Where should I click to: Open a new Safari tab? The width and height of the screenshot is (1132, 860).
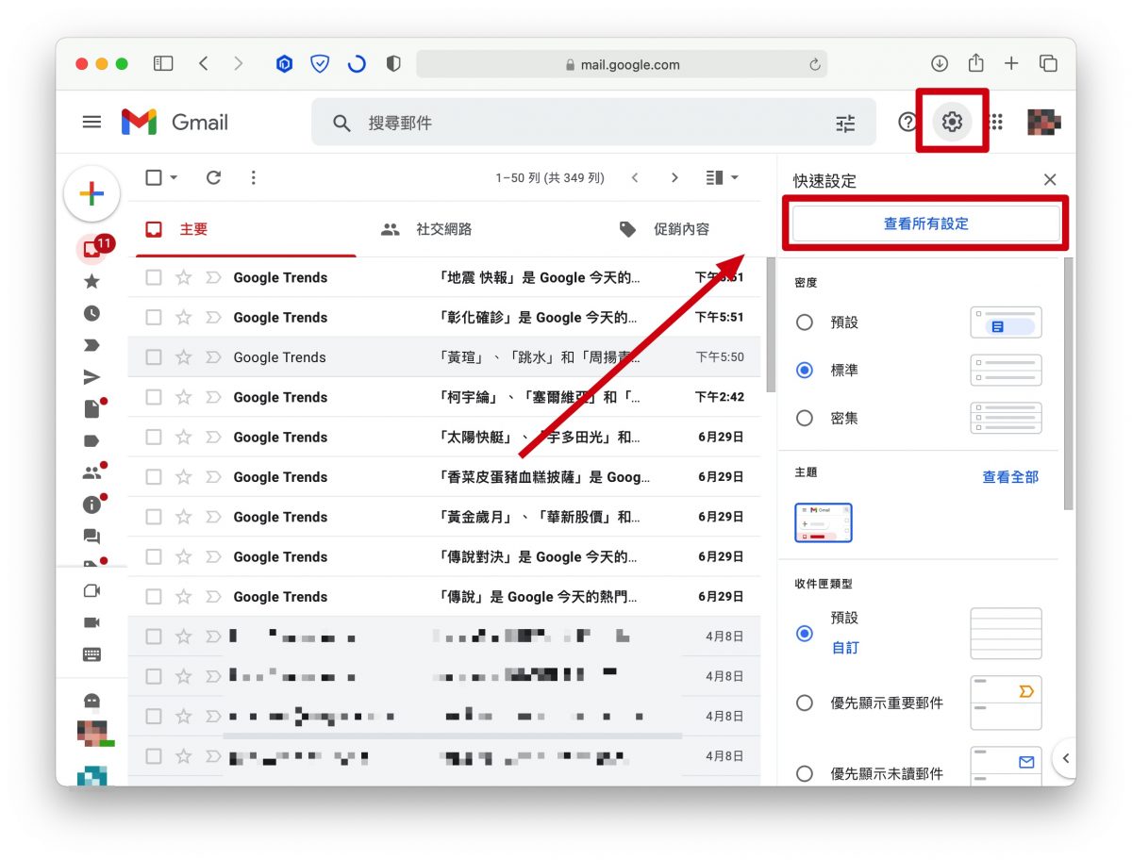pyautogui.click(x=1011, y=63)
